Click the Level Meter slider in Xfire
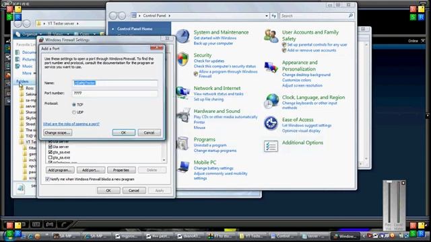The height and width of the screenshot is (242, 431). [398, 203]
